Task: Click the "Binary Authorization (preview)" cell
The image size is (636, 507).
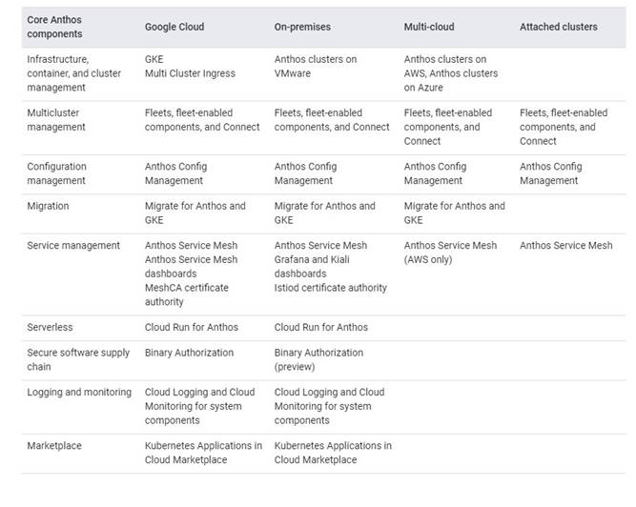Action: tap(318, 359)
